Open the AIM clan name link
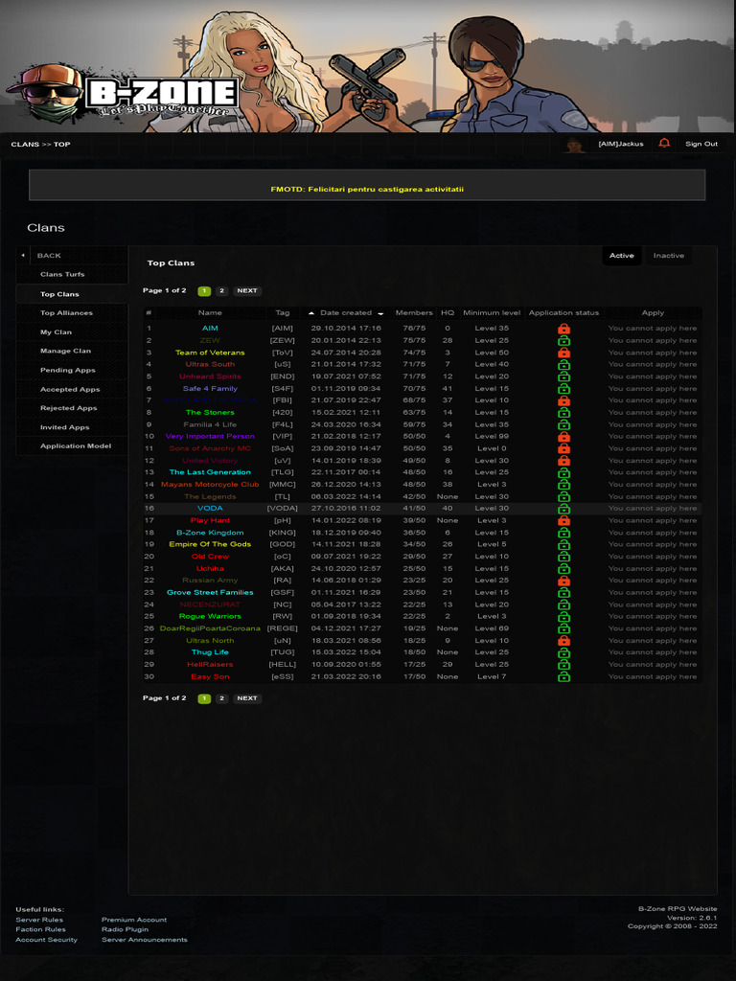Screen dimensions: 736x981 coord(210,329)
